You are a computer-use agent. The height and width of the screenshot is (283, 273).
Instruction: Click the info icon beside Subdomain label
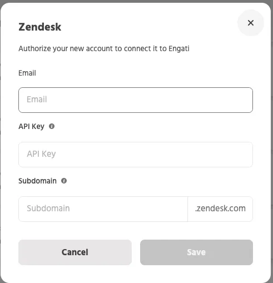pos(64,181)
